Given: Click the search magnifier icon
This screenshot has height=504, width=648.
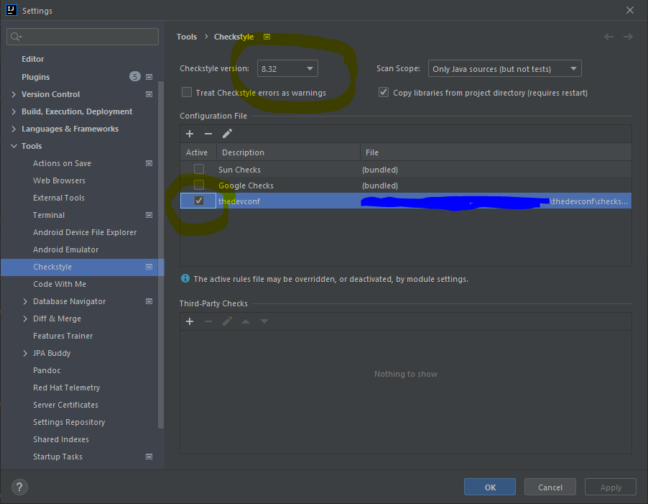Looking at the screenshot, I should point(16,37).
